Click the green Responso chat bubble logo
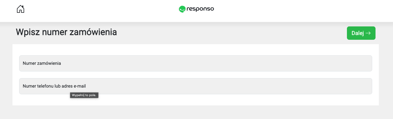The height and width of the screenshot is (119, 393). 182,9
